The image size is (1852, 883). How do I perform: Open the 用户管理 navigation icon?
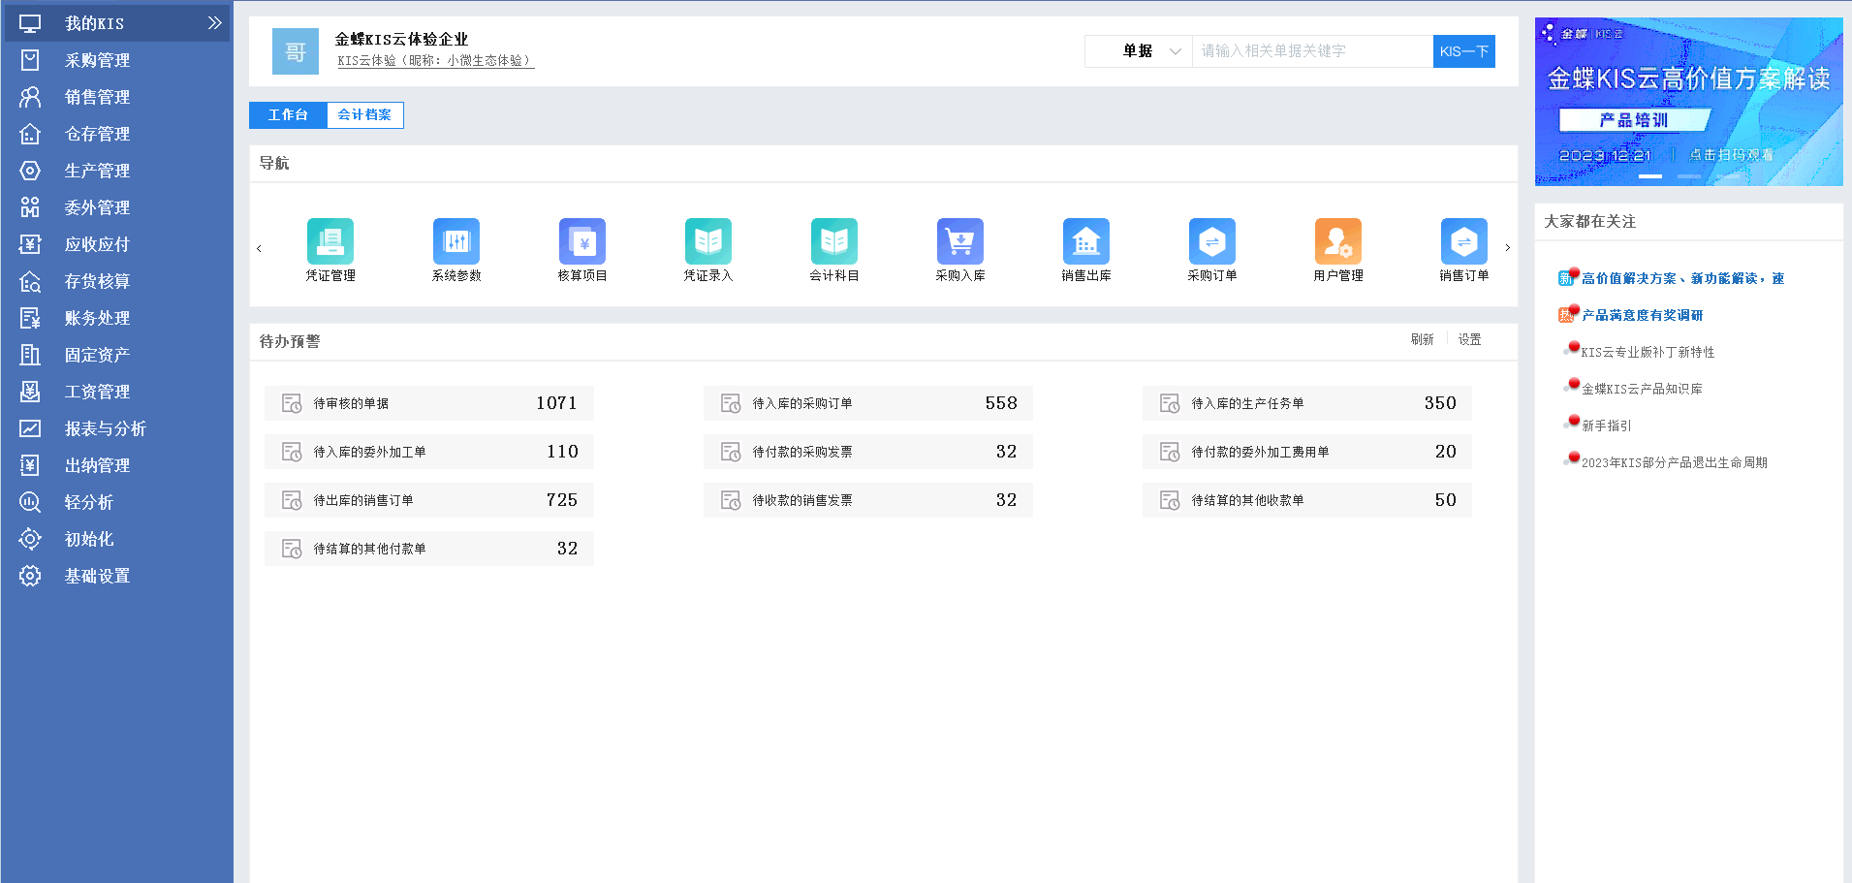(x=1338, y=241)
